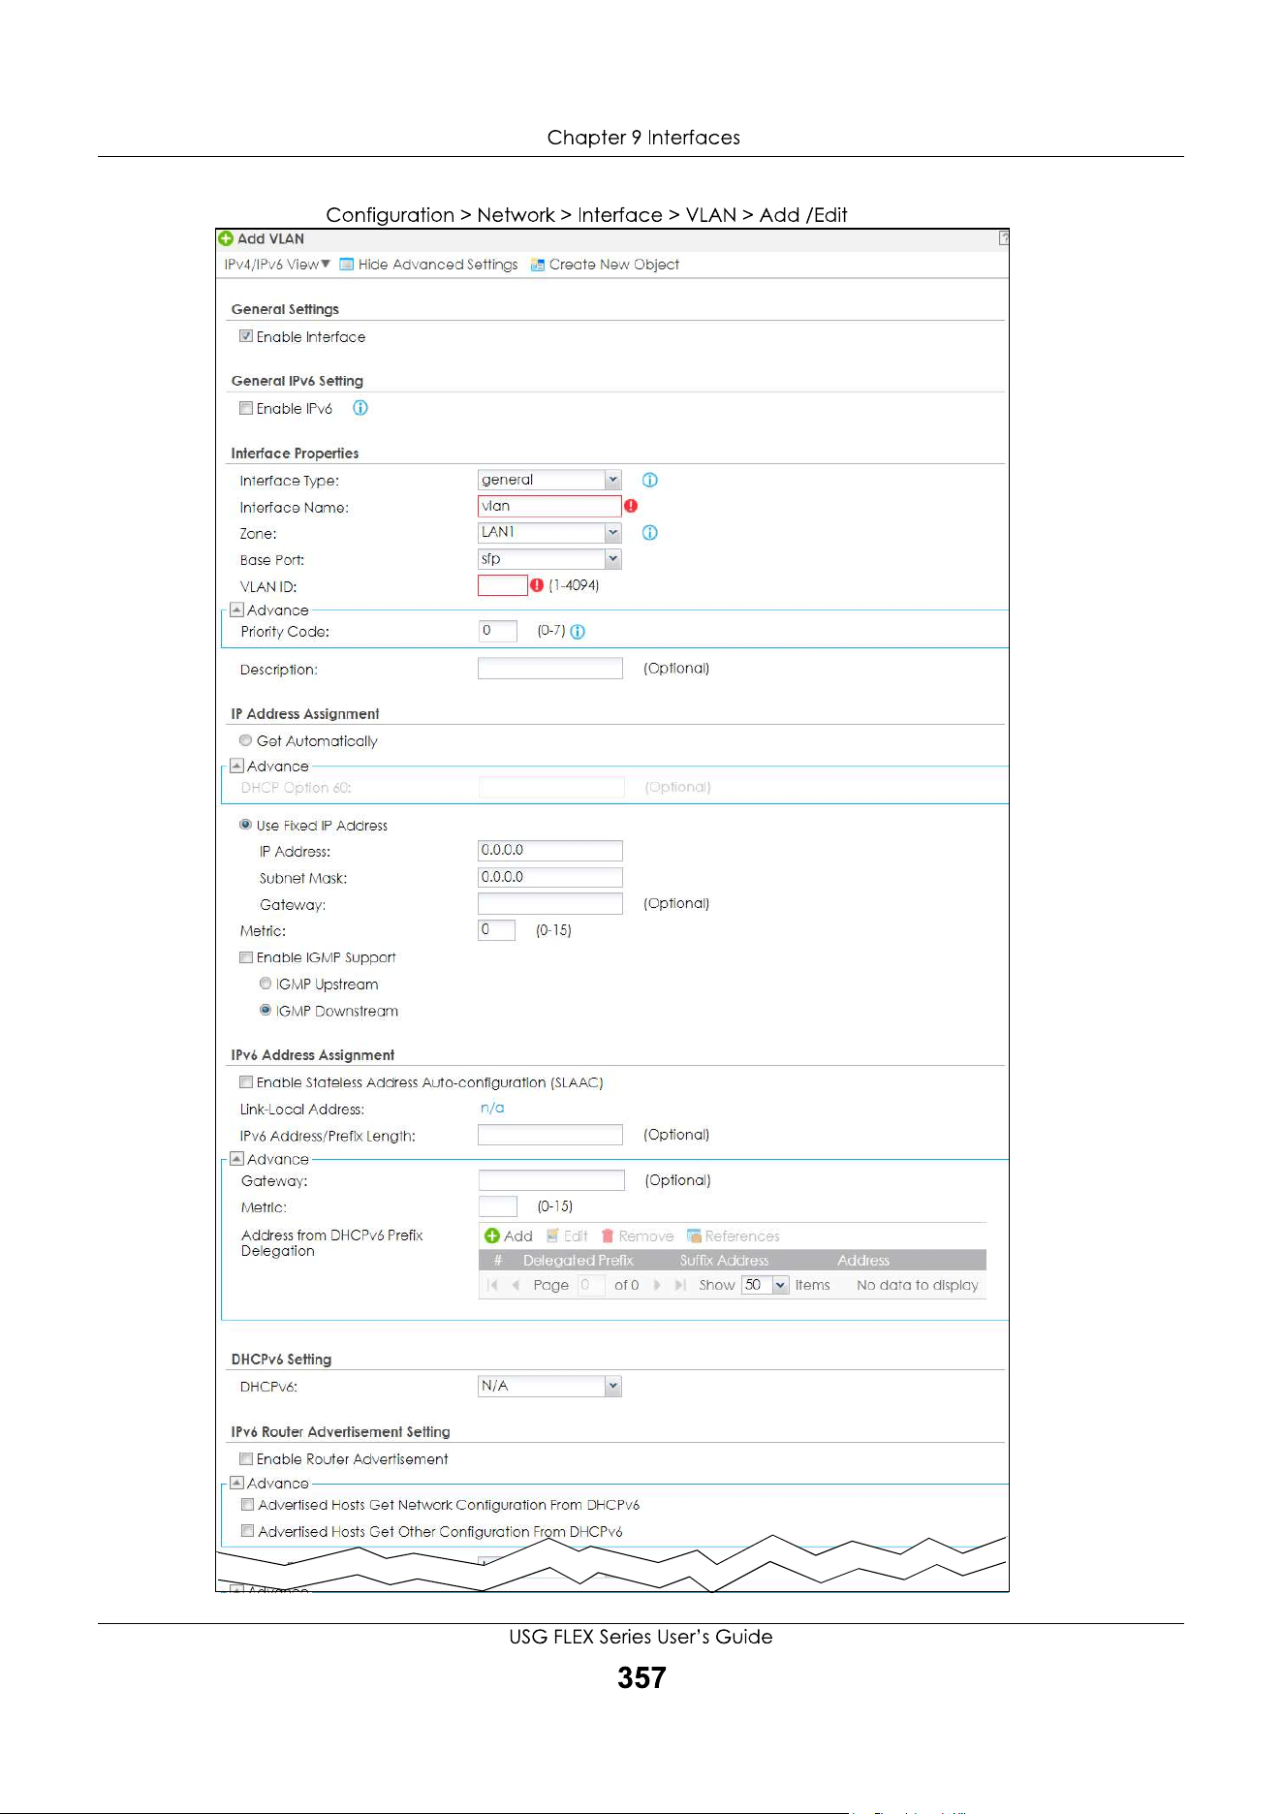Toggle the Enable Interface checkbox

(246, 336)
